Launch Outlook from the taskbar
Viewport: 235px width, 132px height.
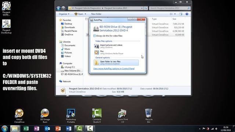pos(47,129)
